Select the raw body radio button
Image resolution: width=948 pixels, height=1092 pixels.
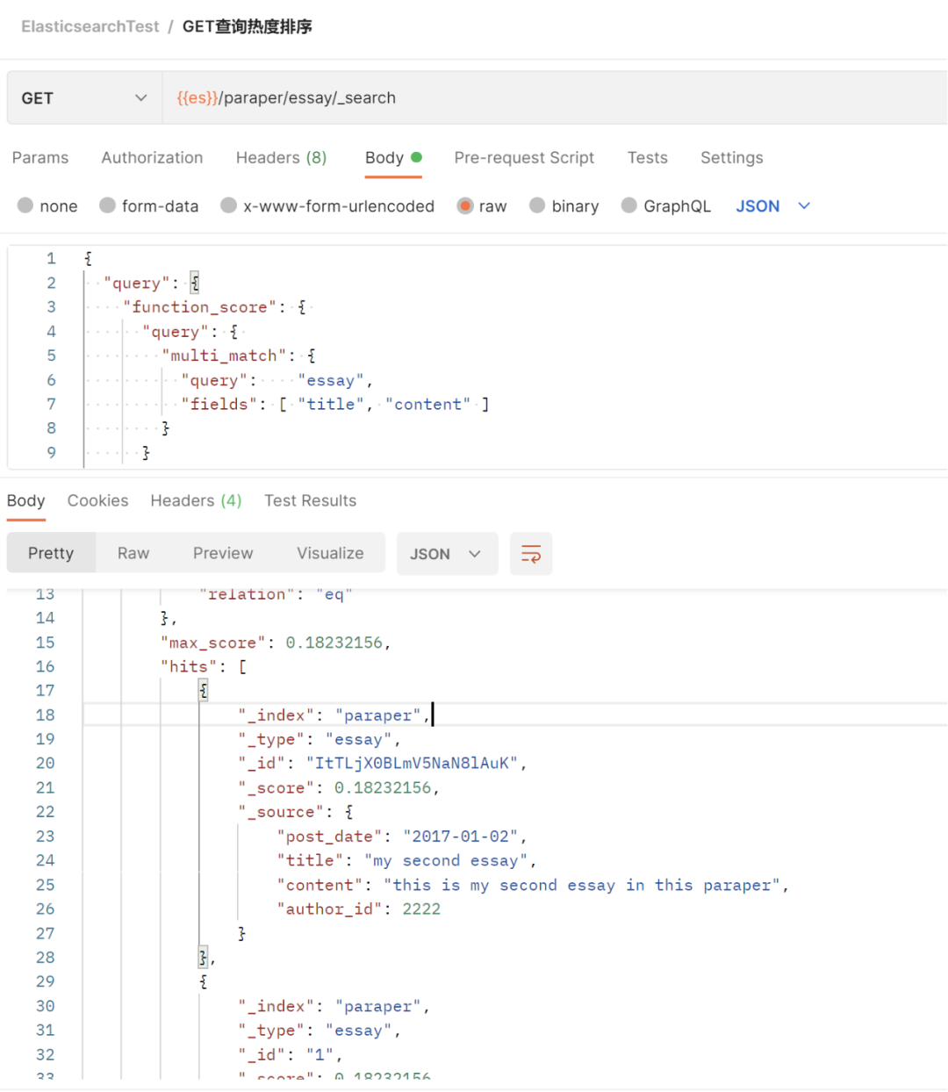(x=465, y=205)
